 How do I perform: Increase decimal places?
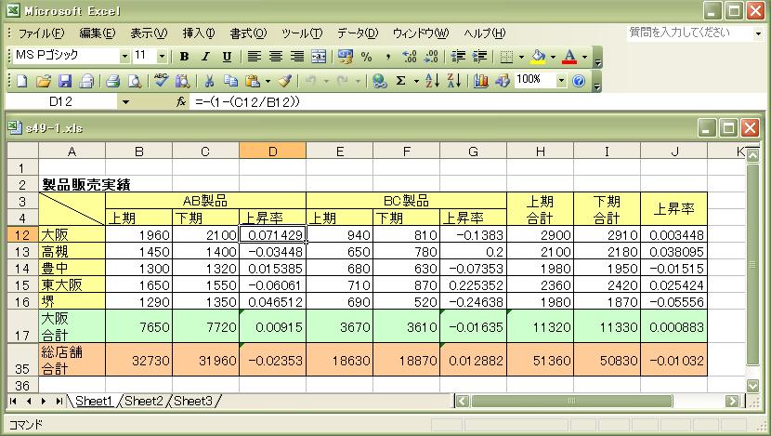pyautogui.click(x=409, y=57)
